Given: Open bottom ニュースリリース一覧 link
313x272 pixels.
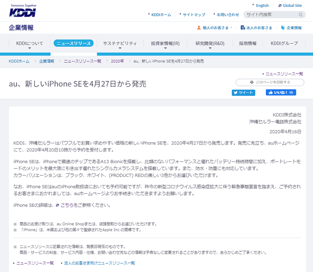Looking at the screenshot, I should [x=35, y=263].
